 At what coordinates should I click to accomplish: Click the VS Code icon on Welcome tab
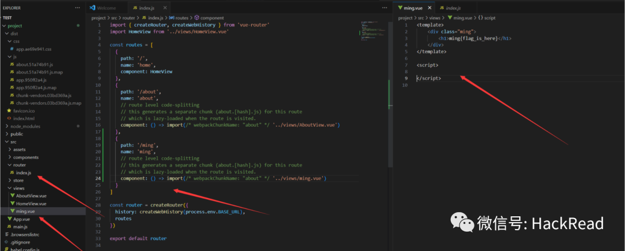pos(93,8)
